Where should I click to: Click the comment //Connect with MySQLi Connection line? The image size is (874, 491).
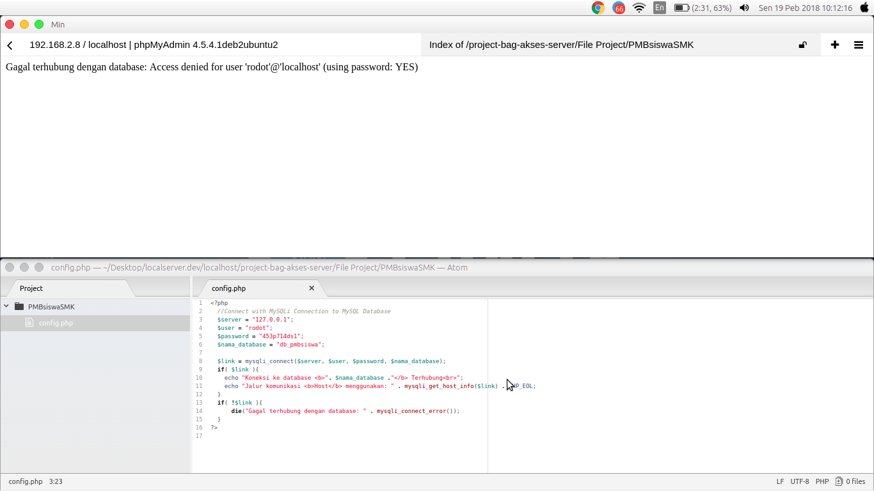click(304, 311)
